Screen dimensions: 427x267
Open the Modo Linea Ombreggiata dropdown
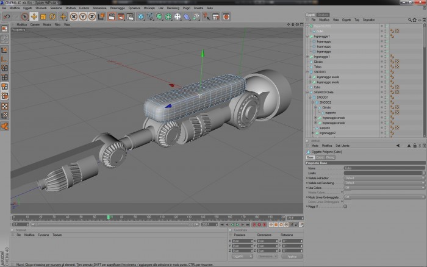click(384, 197)
